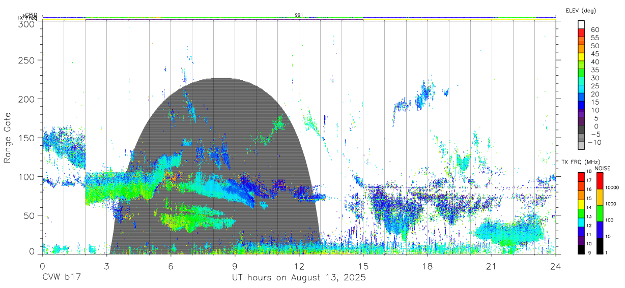Select the 'Range Gate' y-axis label
Screen dimensions: 625x288
pos(8,138)
